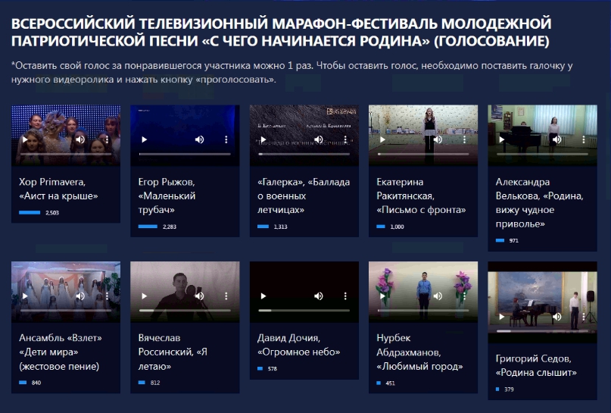Select title Давид Дочия, «Огромное небо»
Viewport: 611px width, 413px height.
click(x=298, y=345)
